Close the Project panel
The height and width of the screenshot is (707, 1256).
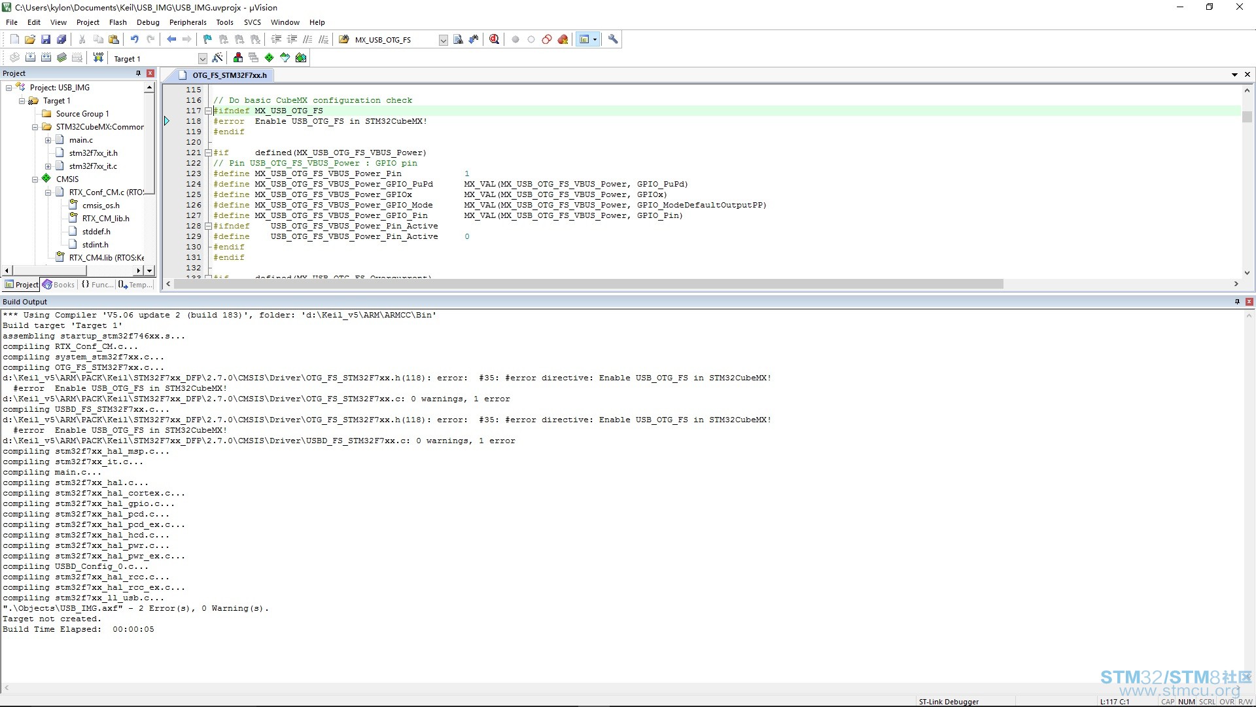pos(150,73)
